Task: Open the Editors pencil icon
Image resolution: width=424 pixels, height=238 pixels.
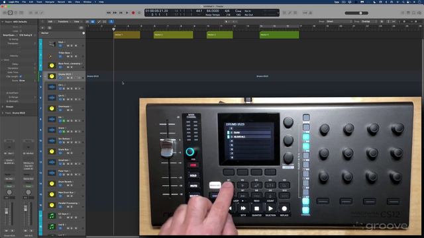Action: pyautogui.click(x=42, y=13)
